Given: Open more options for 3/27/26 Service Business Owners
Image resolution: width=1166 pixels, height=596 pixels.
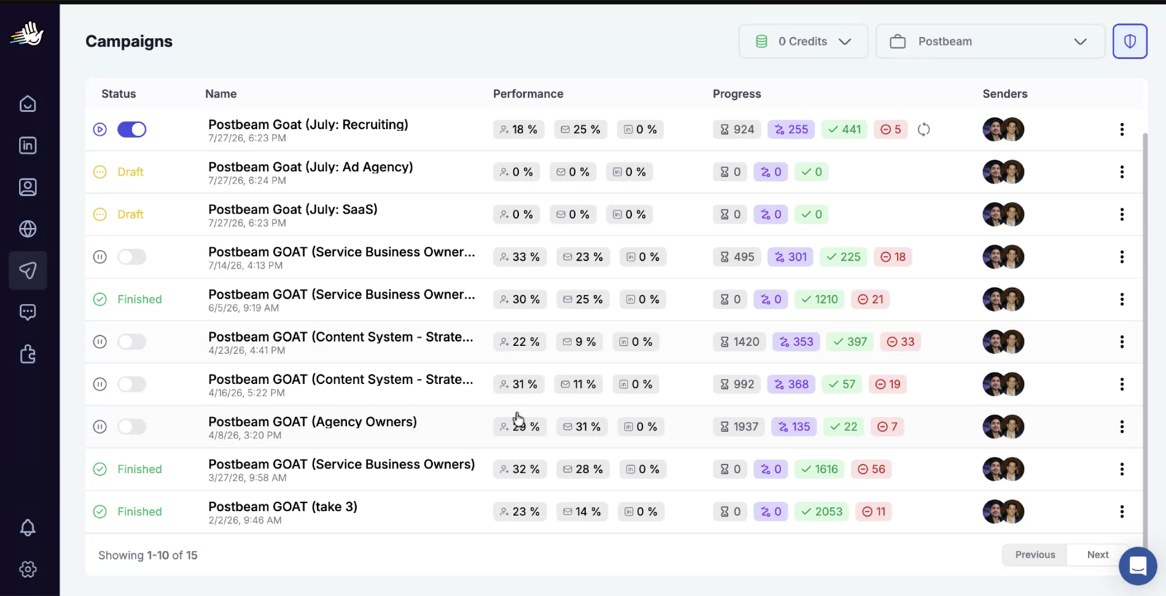Looking at the screenshot, I should click(x=1122, y=469).
